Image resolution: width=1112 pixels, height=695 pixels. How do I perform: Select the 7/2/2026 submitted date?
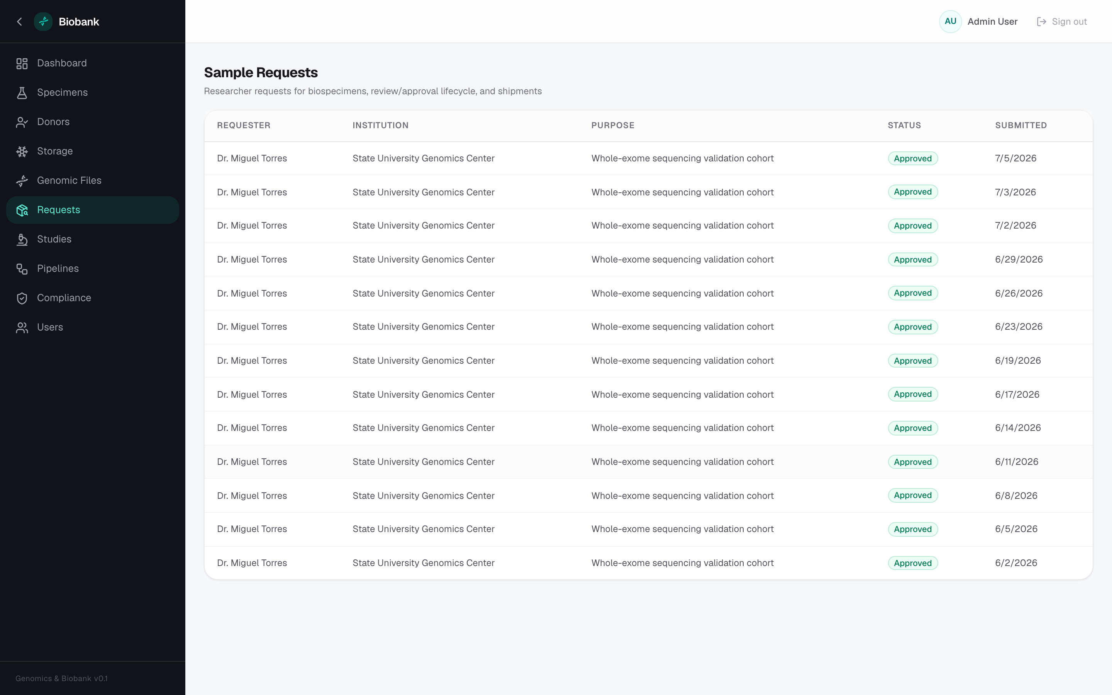click(x=1015, y=226)
